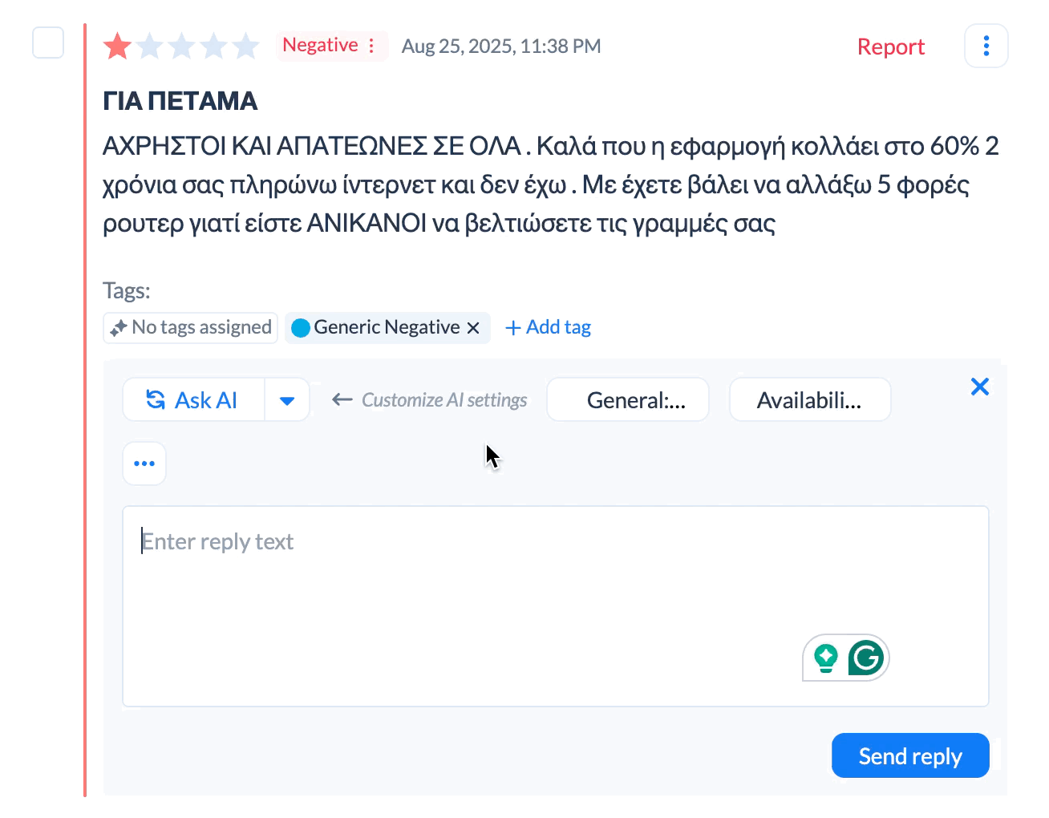Expand the Ask AI dropdown arrow

coord(287,400)
